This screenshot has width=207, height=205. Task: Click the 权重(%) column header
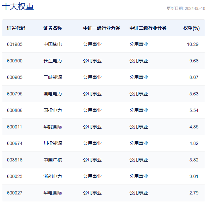(191, 28)
